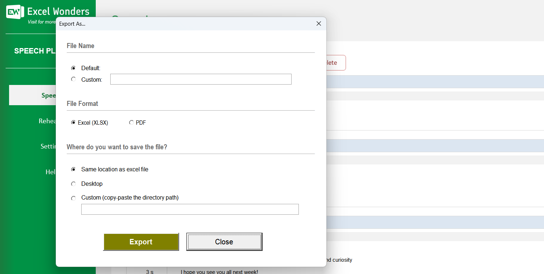Choose the Custom file name radio button
The height and width of the screenshot is (274, 544).
coord(74,79)
